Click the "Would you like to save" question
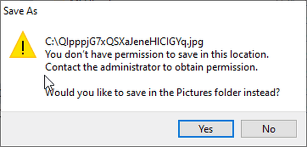Image resolution: width=307 pixels, height=147 pixels. (x=162, y=93)
